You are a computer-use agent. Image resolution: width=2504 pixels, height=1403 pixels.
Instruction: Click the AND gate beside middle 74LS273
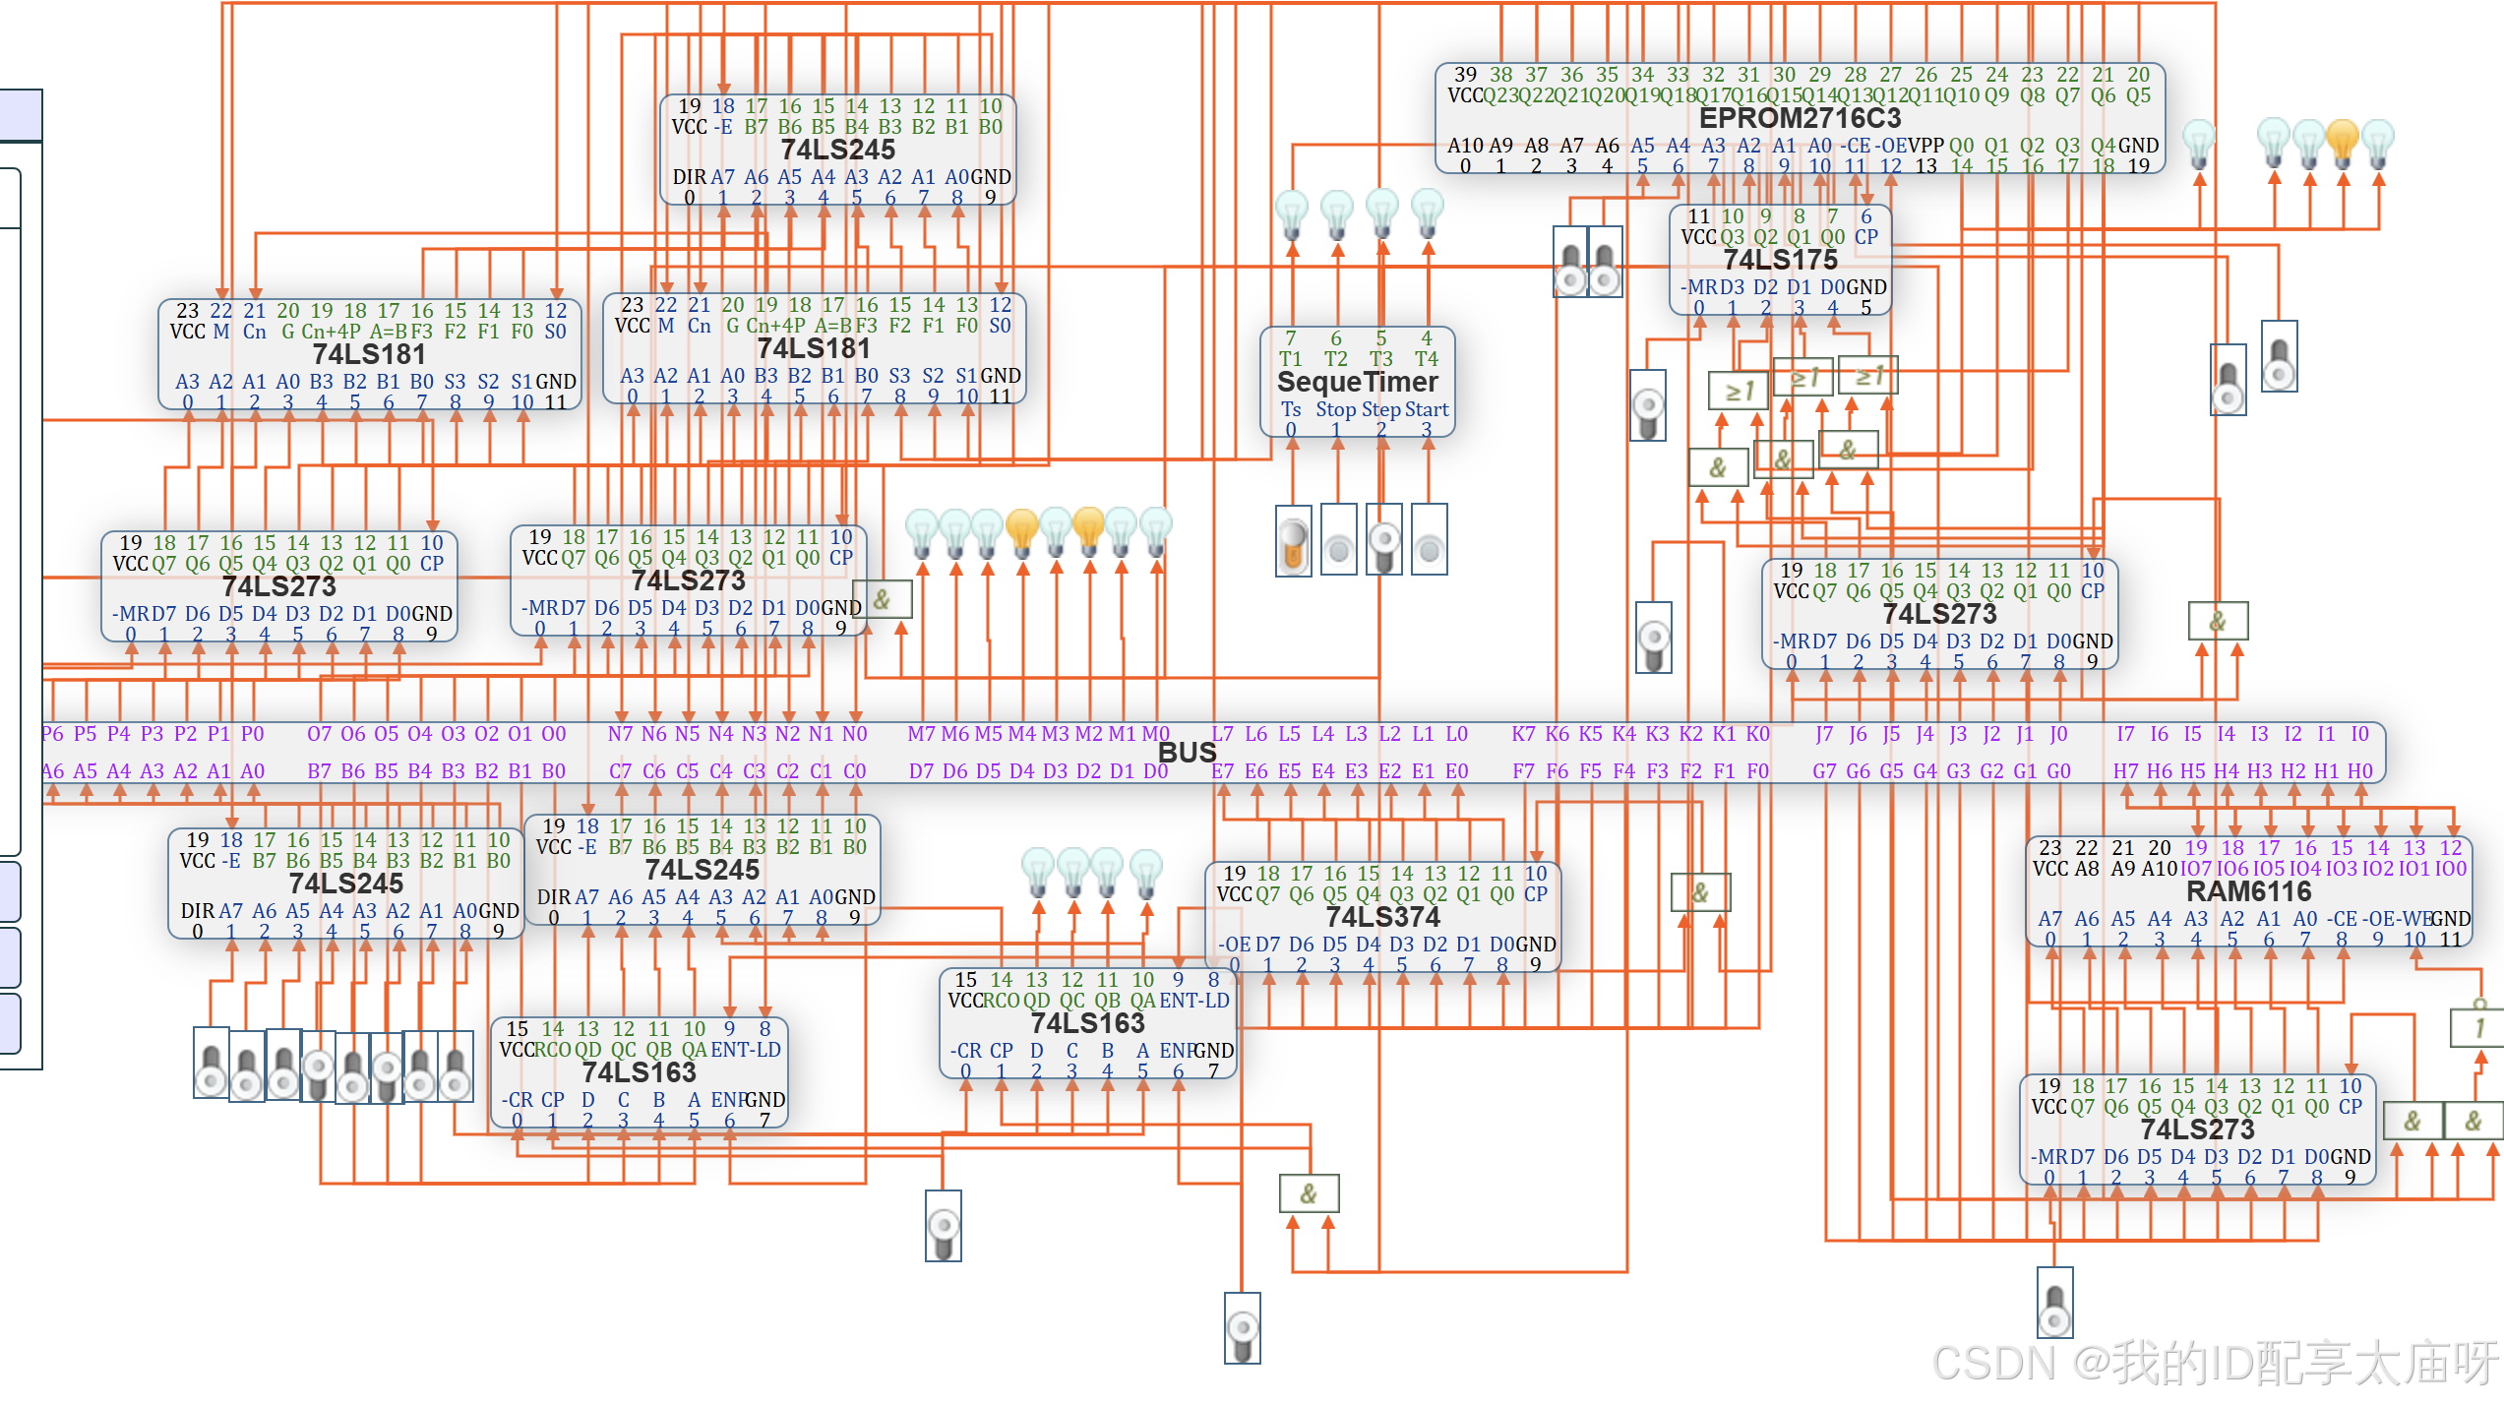click(883, 599)
